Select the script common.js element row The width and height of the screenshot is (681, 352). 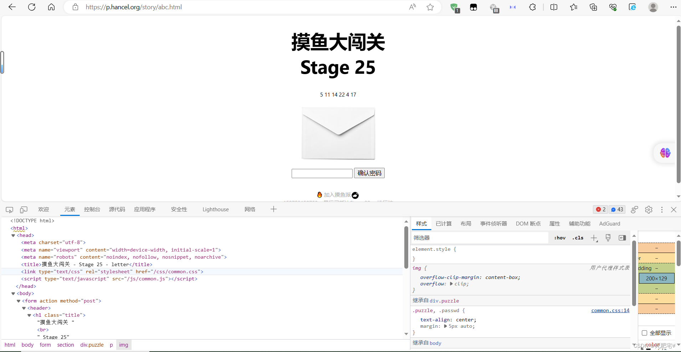tap(202, 279)
